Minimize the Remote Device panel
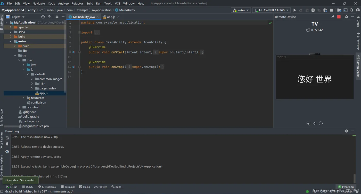 353,17
